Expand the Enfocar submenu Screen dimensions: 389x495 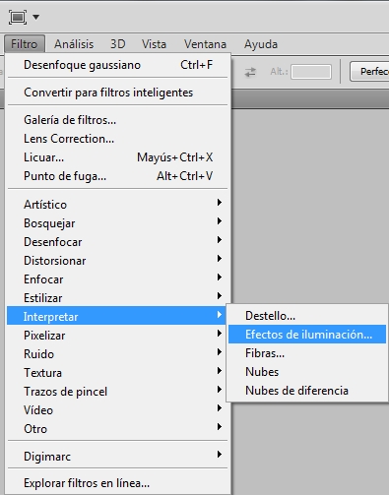(117, 279)
